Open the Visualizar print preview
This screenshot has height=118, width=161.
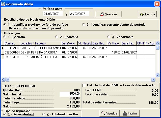click(110, 113)
